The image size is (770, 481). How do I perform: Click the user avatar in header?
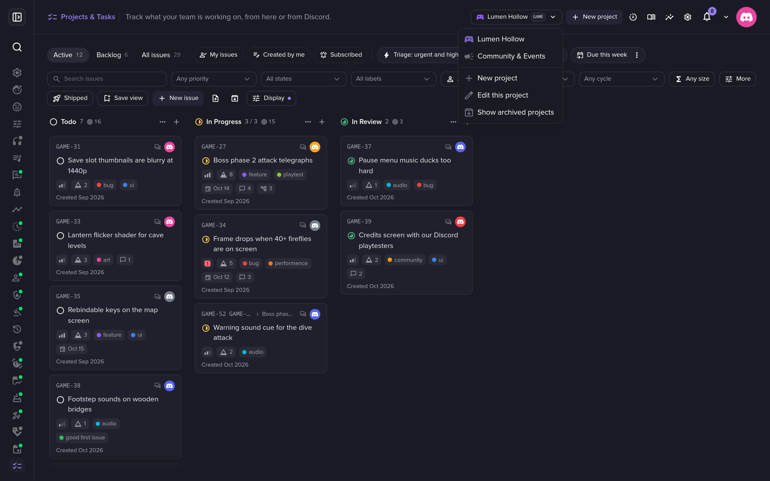(x=746, y=17)
